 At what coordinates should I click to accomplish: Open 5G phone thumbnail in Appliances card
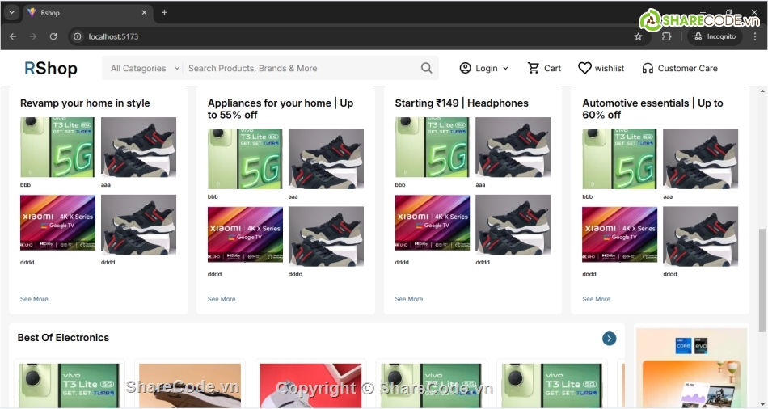245,159
